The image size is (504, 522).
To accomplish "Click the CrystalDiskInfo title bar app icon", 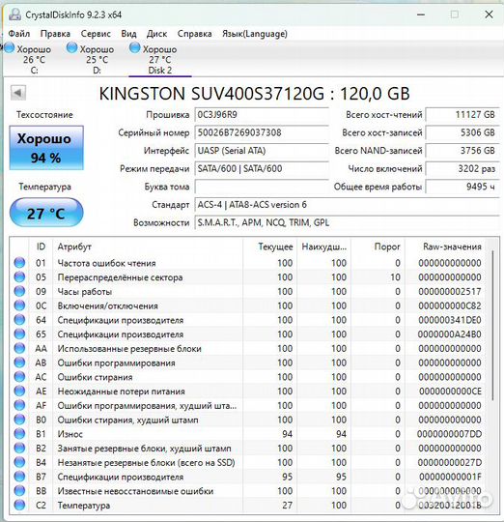I will point(14,14).
